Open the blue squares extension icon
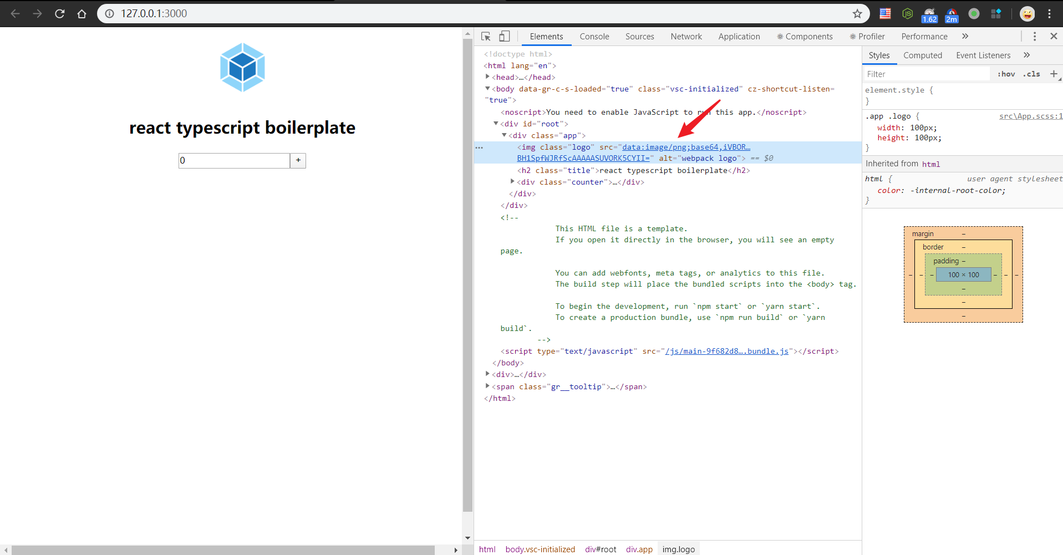Image resolution: width=1063 pixels, height=555 pixels. (996, 13)
